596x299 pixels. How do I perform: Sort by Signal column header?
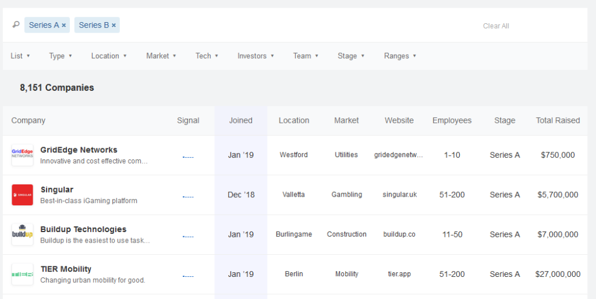[x=188, y=120]
